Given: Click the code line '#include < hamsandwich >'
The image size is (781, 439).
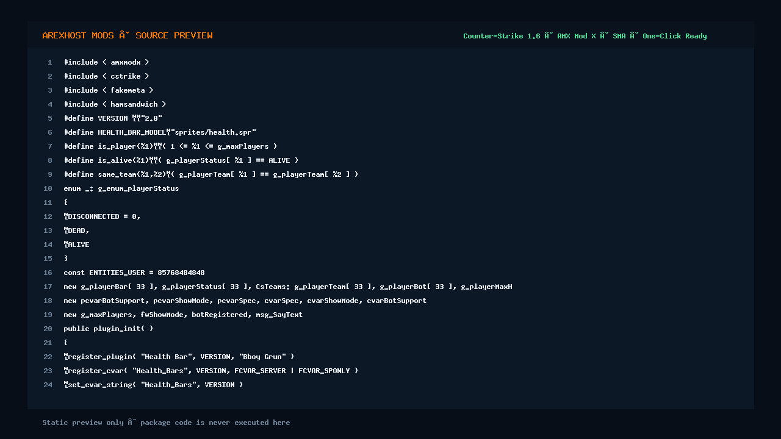Looking at the screenshot, I should (115, 104).
